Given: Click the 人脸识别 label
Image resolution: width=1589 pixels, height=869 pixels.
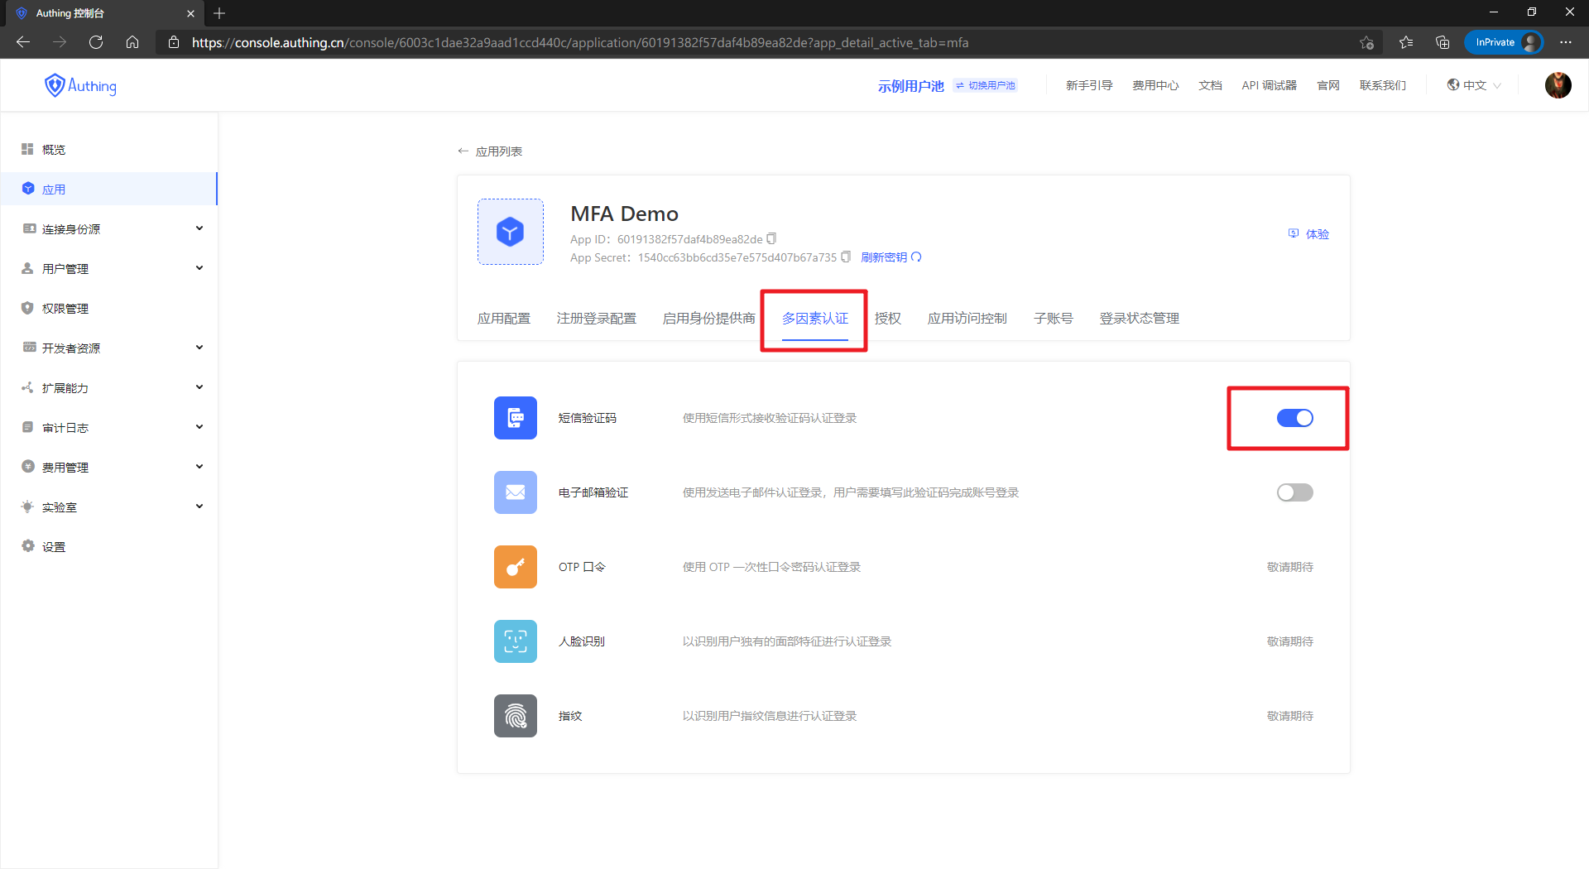Looking at the screenshot, I should 582,641.
